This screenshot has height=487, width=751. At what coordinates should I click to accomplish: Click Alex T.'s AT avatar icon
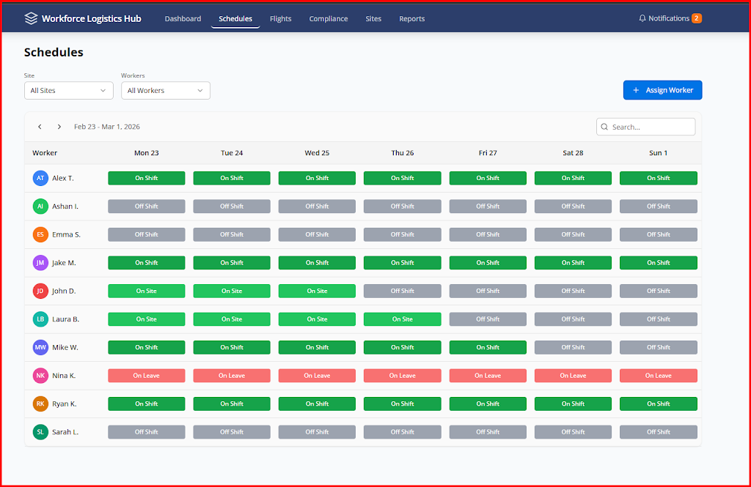[40, 178]
